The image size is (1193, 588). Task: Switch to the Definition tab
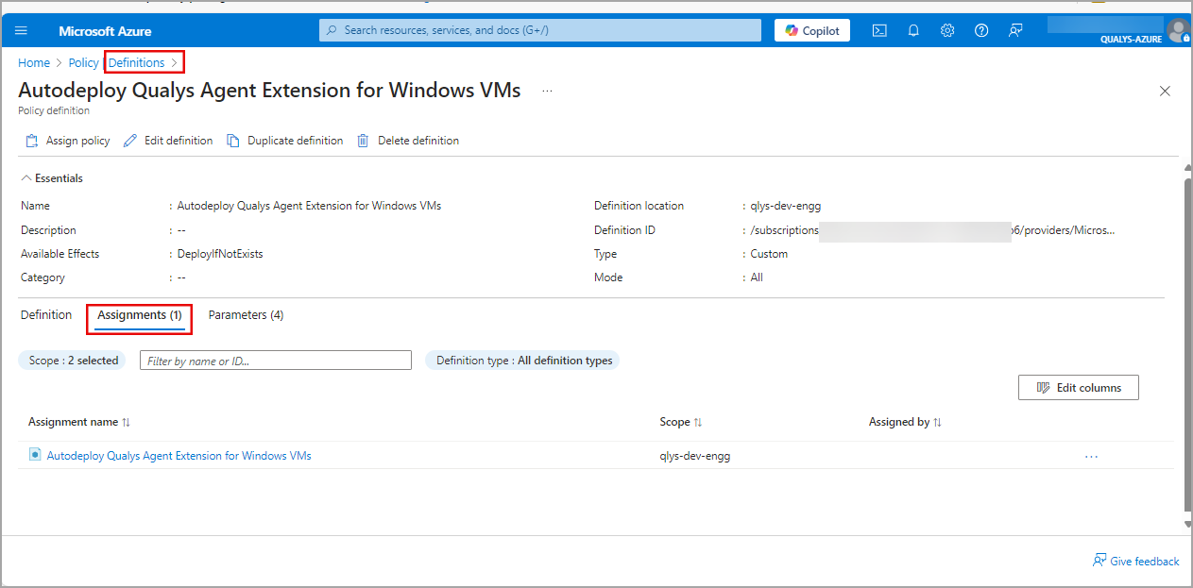pos(46,315)
